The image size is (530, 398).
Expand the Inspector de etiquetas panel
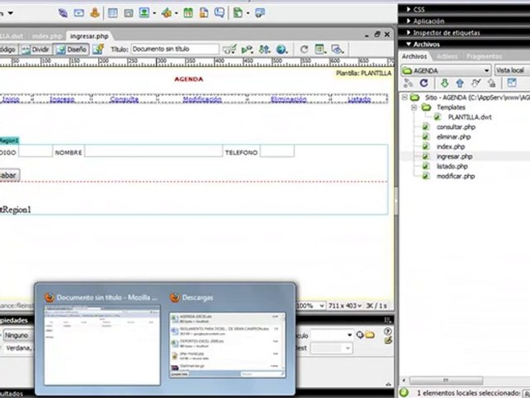(x=409, y=33)
